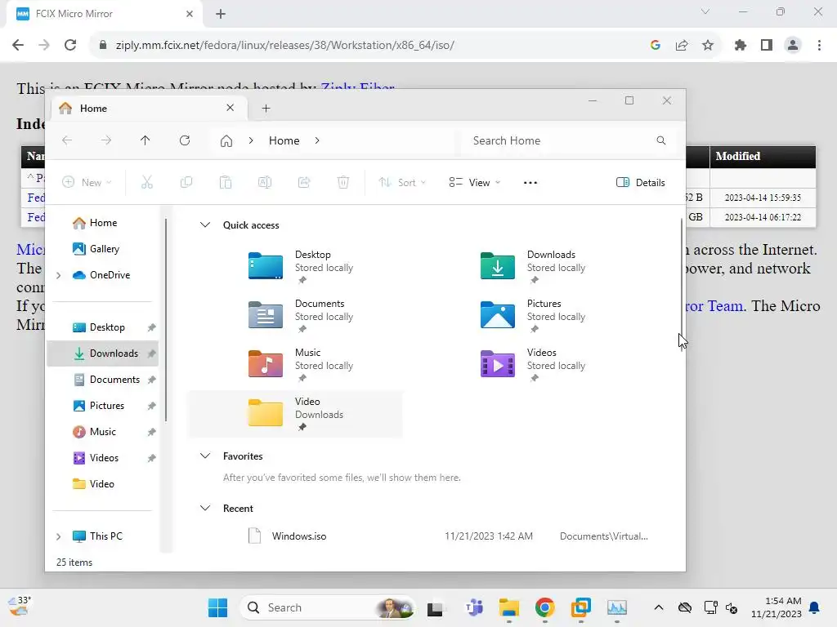Viewport: 837px width, 627px height.
Task: Select Videos in navigation pane
Action: click(102, 458)
